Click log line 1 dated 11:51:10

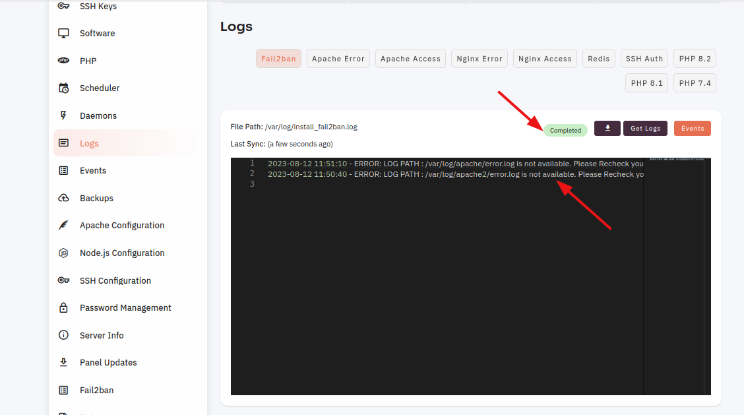tap(456, 164)
